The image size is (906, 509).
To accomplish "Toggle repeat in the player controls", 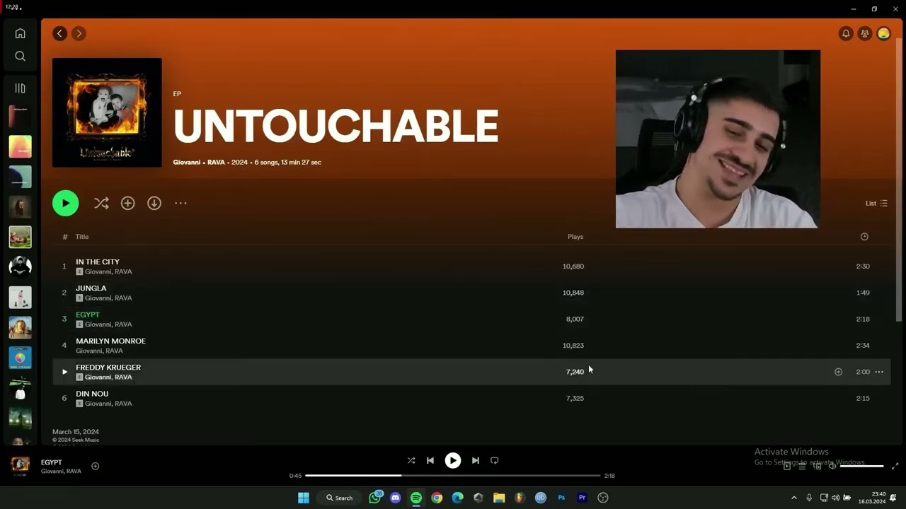I will tap(495, 460).
